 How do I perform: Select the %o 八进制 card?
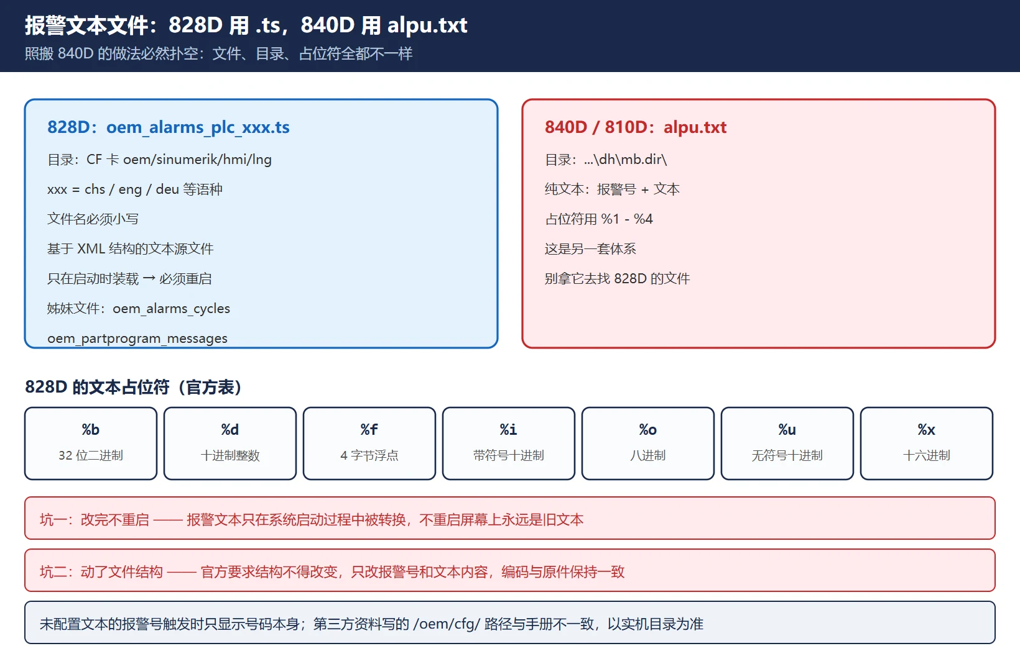click(648, 444)
